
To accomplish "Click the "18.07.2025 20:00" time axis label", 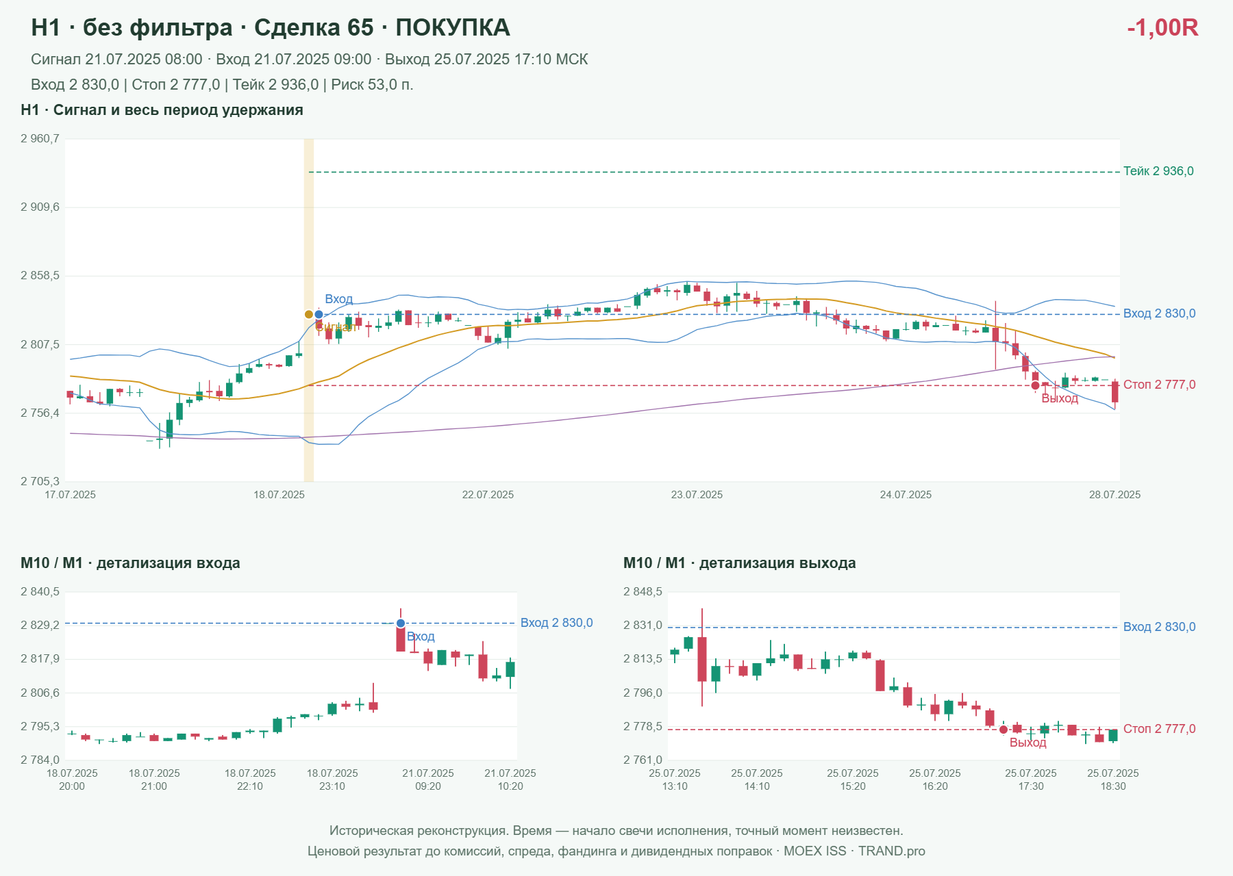I will (x=72, y=780).
